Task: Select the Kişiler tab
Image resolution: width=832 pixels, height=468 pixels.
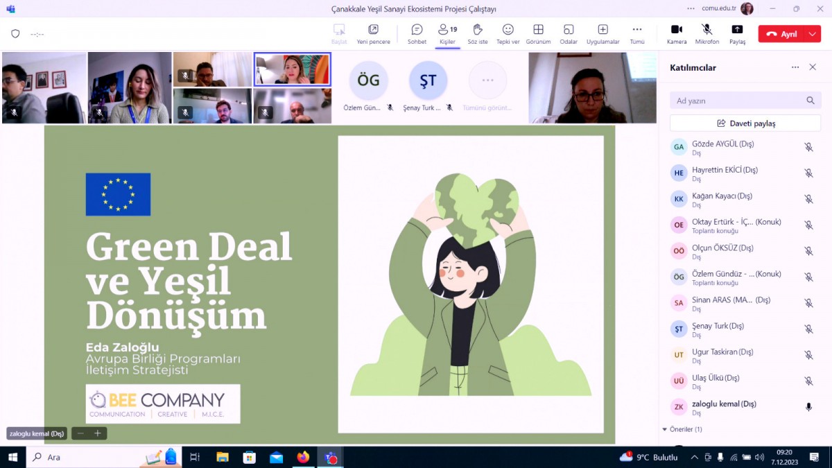Action: pyautogui.click(x=447, y=34)
